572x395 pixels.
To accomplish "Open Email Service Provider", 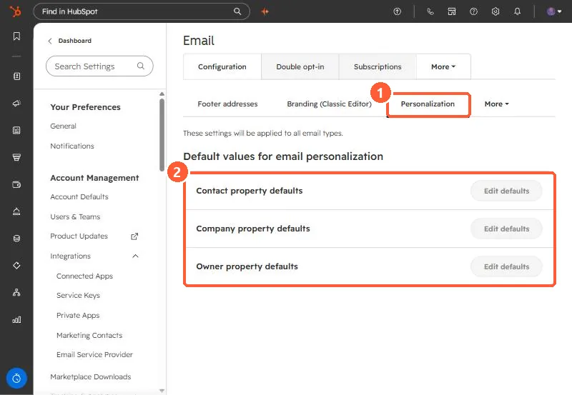I will click(x=94, y=354).
